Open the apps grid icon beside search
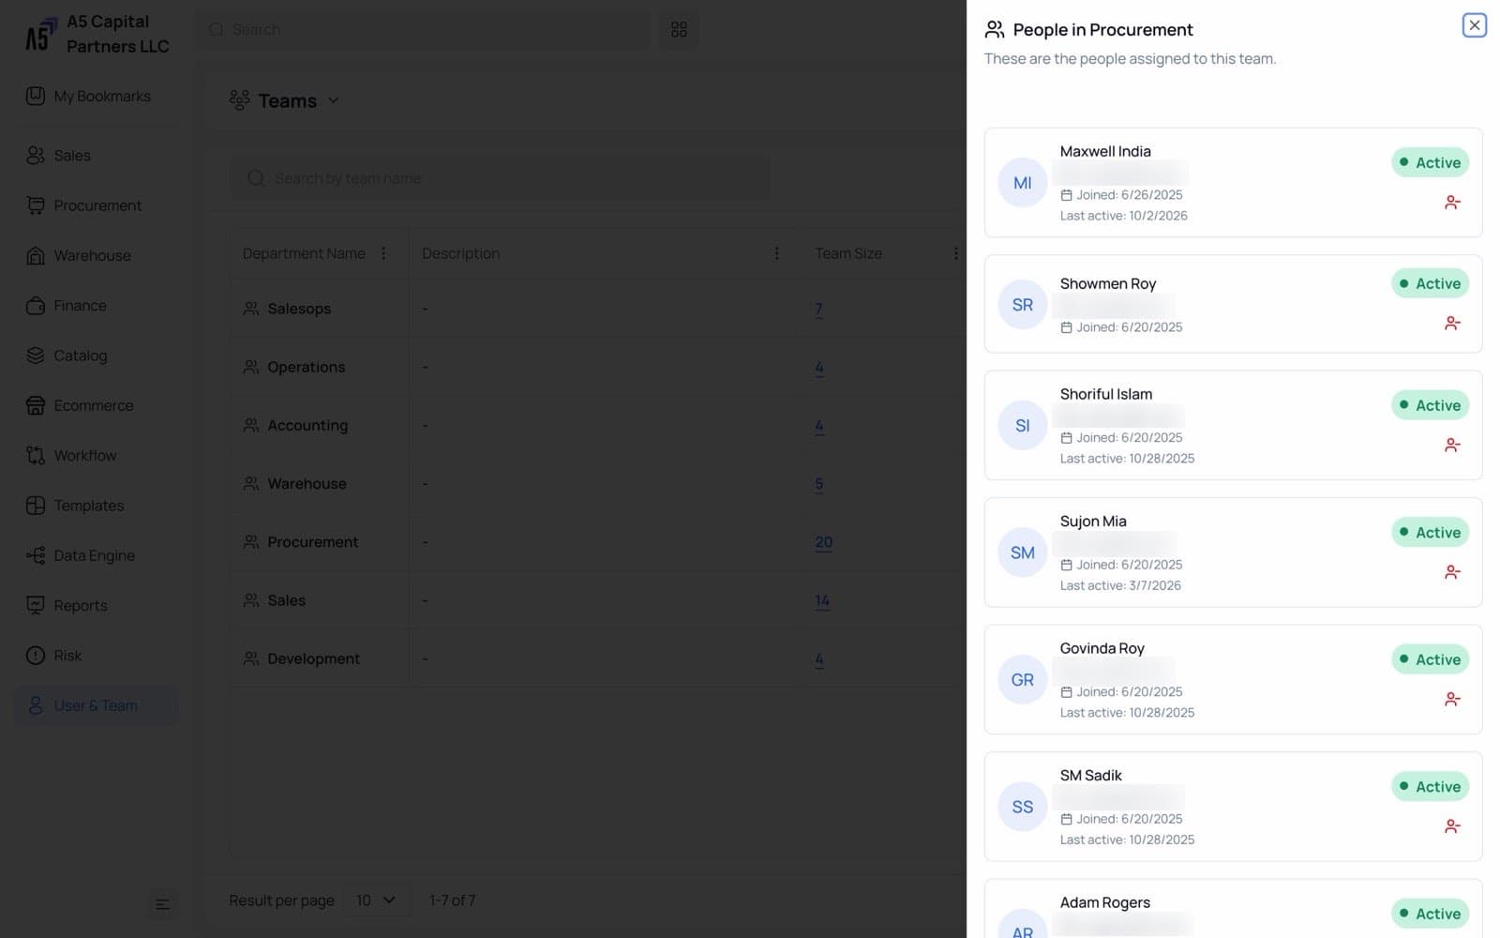The image size is (1500, 938). [x=679, y=29]
